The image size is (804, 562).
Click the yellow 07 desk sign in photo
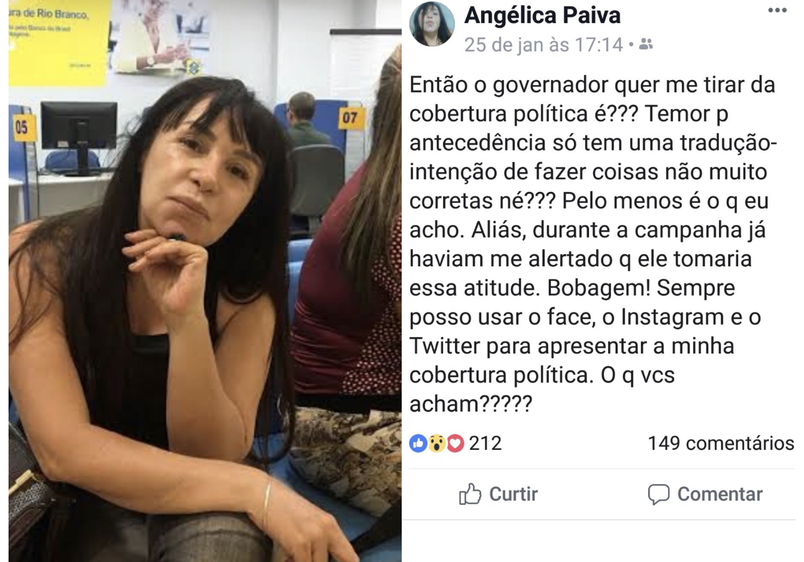tap(350, 119)
